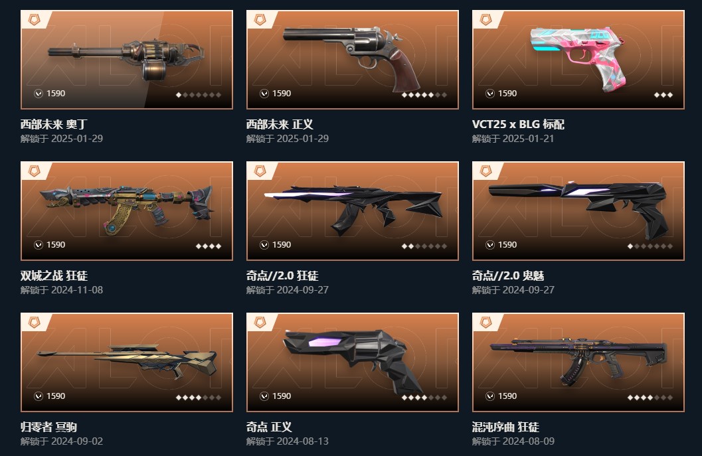Click the 双城之战 狂徒 title text
The image size is (702, 456).
click(54, 275)
